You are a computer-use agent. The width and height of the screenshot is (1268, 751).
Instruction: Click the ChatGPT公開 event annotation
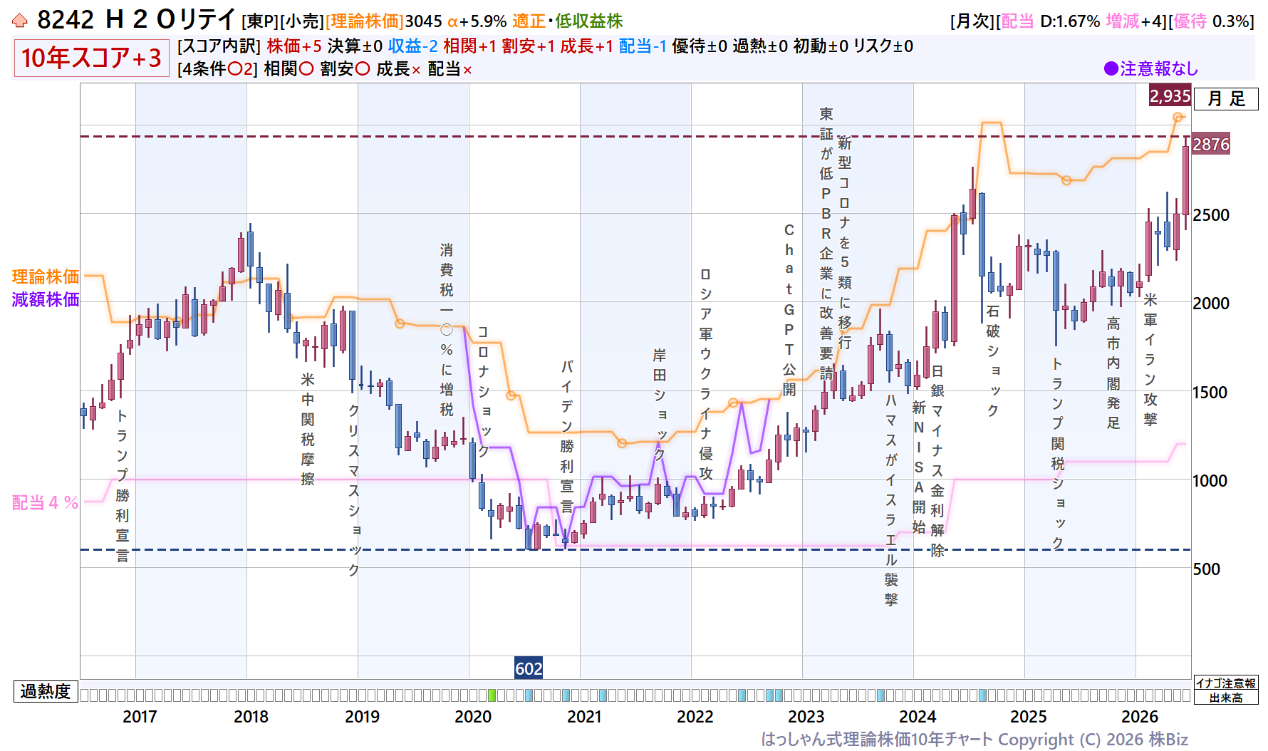point(789,310)
